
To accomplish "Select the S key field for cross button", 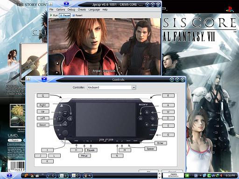I will click(168, 125).
